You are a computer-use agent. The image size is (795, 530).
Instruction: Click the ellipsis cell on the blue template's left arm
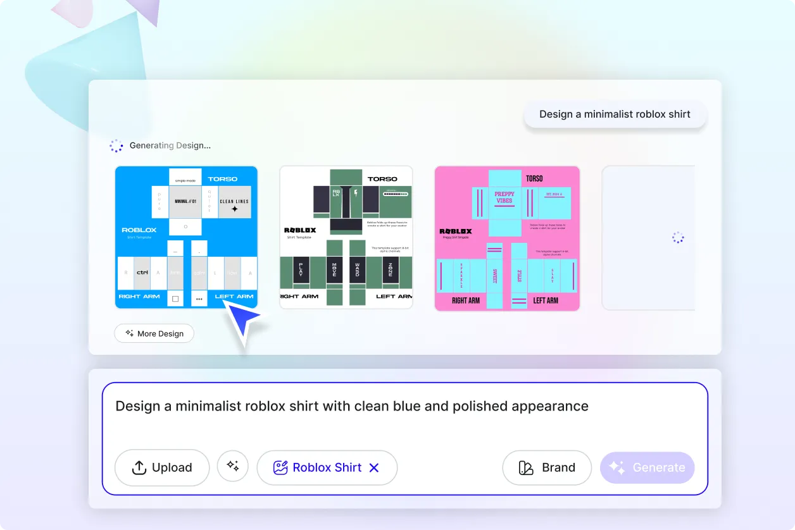pyautogui.click(x=199, y=299)
